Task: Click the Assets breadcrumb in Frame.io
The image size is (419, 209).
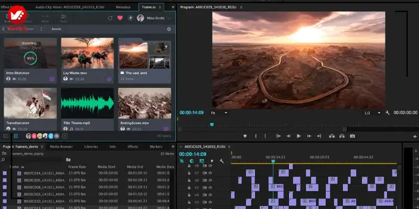Action: click(56, 29)
